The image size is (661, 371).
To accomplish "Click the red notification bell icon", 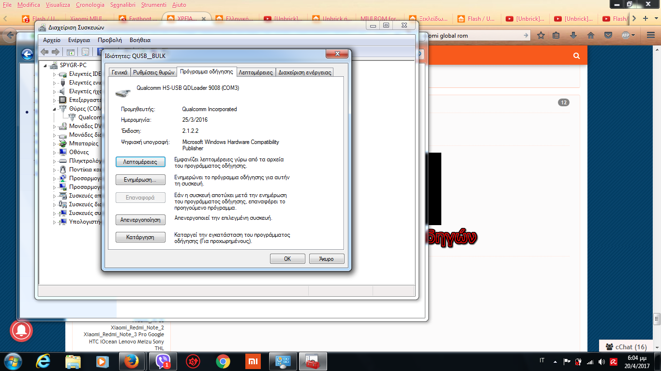I will click(x=21, y=330).
